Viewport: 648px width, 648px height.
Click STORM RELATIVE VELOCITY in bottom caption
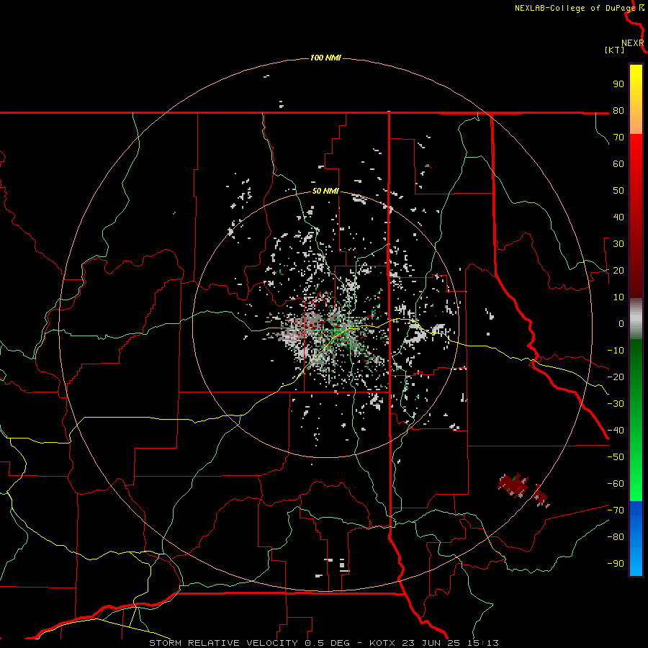pyautogui.click(x=223, y=643)
